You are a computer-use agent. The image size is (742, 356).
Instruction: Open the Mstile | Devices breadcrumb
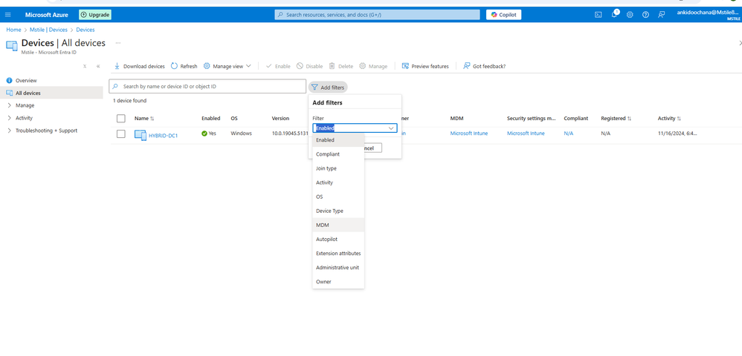coord(48,30)
